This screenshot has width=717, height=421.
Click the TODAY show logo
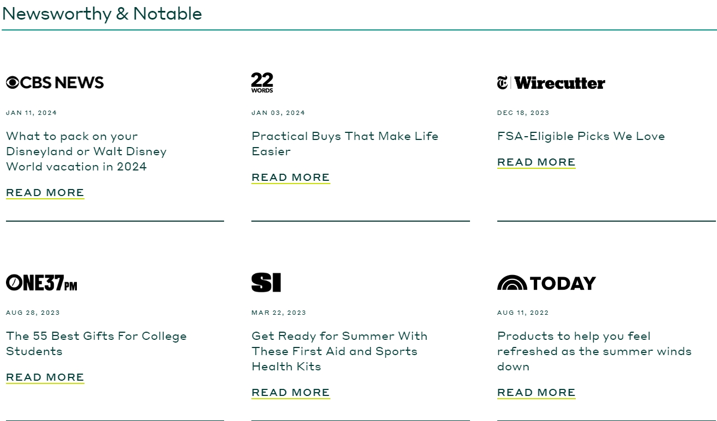point(546,283)
